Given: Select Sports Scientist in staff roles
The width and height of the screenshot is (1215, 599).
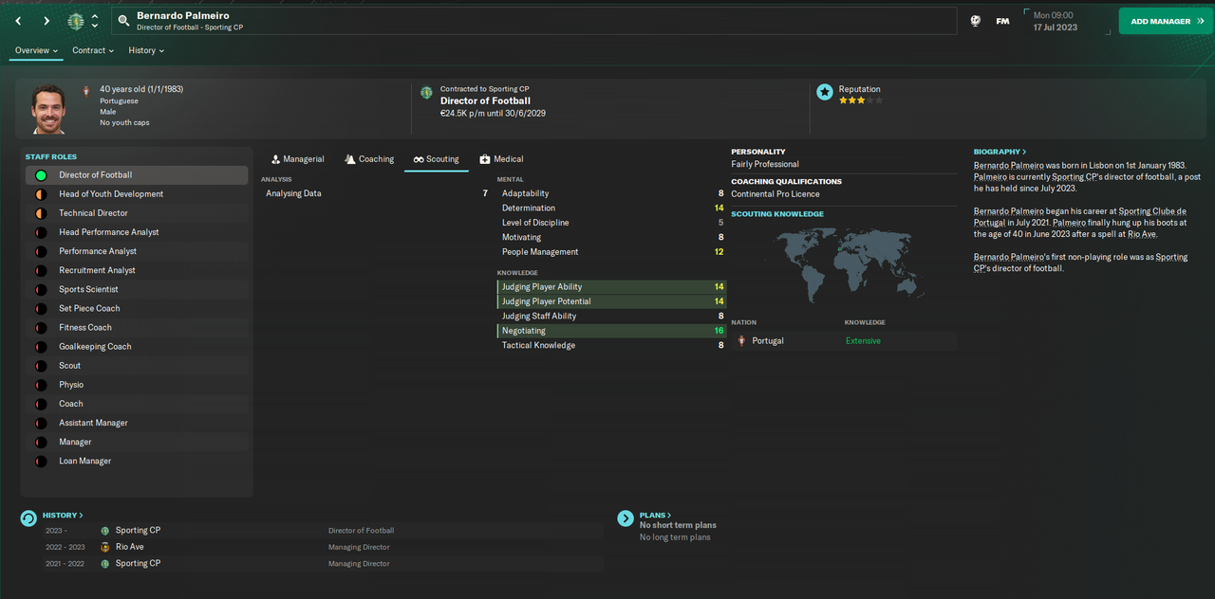Looking at the screenshot, I should (x=137, y=290).
